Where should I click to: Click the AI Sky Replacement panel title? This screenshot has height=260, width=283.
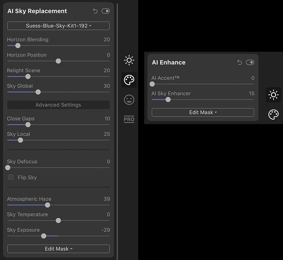coord(37,11)
